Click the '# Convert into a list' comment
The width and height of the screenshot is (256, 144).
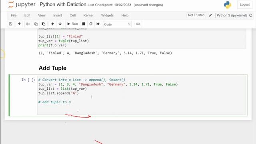tap(82, 80)
